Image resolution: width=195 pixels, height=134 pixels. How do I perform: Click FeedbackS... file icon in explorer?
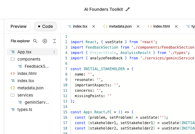20,66
